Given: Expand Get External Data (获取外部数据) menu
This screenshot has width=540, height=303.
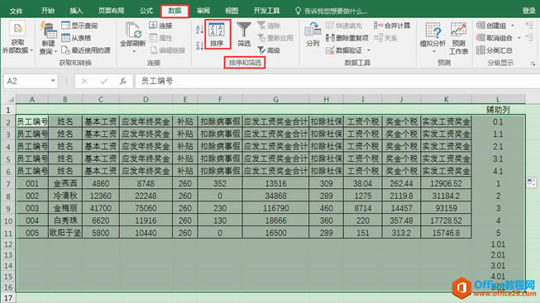Looking at the screenshot, I should pos(17,37).
